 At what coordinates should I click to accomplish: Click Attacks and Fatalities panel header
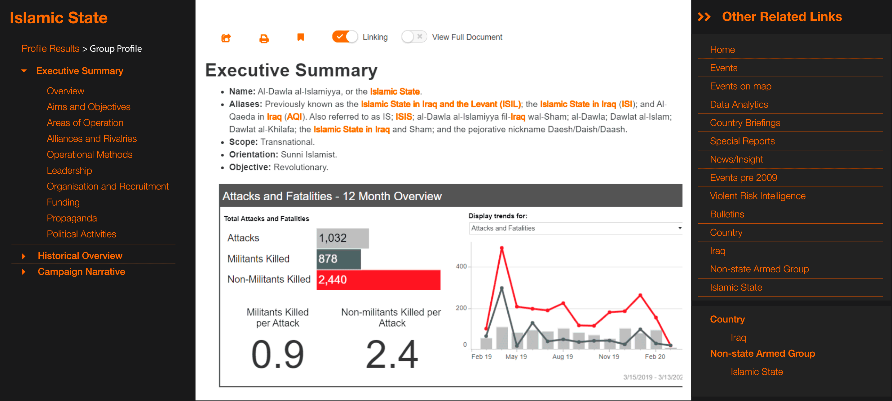click(451, 196)
